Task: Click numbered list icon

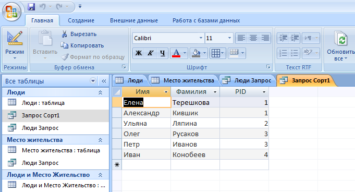Action: [x=283, y=53]
